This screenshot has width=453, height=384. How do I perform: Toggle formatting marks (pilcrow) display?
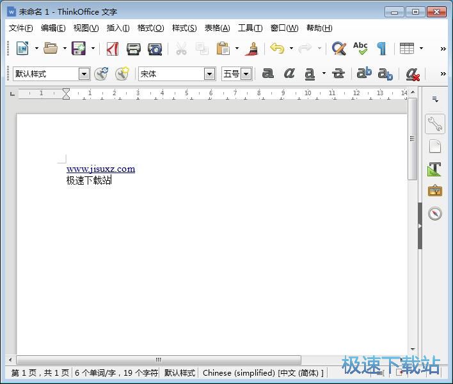(x=381, y=49)
